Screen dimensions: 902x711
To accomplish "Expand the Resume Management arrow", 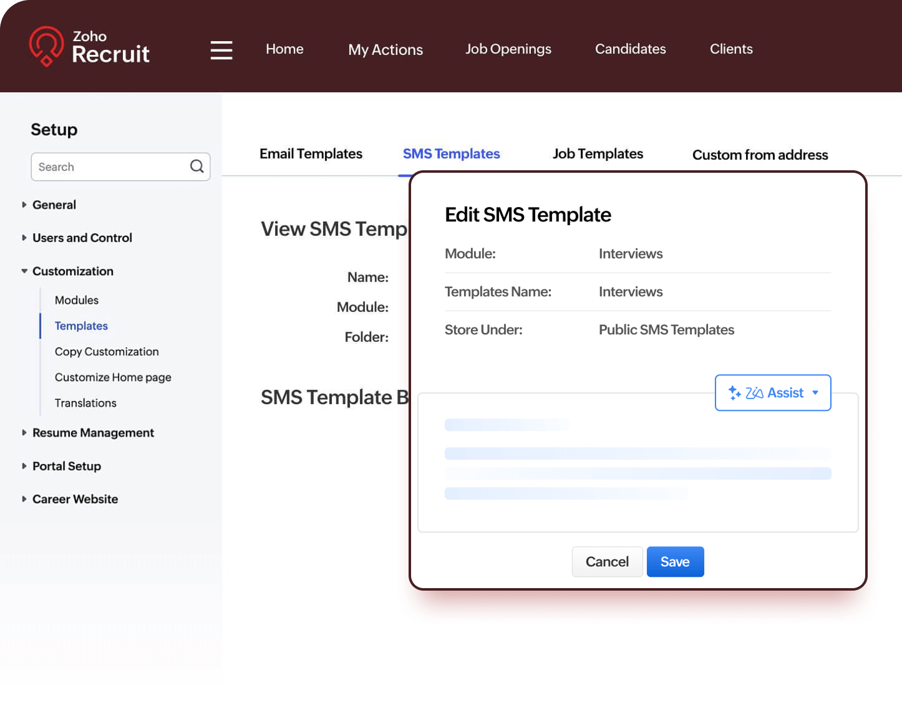I will [x=24, y=433].
